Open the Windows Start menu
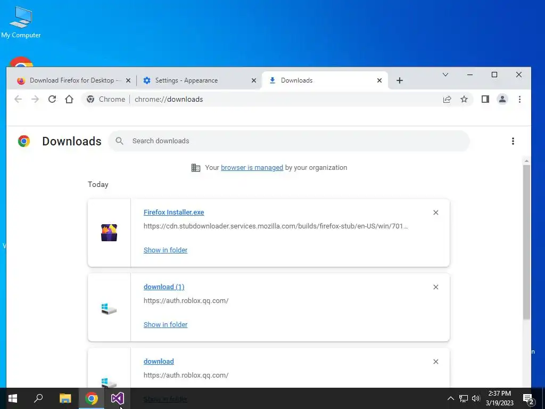Screen dimensions: 545x409 click(13, 398)
